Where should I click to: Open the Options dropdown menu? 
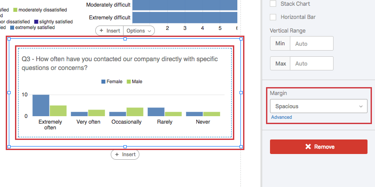(x=139, y=31)
